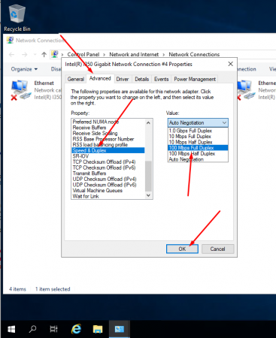Select Virtual Machine Queues property
Image resolution: width=276 pixels, height=338 pixels.
click(x=108, y=191)
